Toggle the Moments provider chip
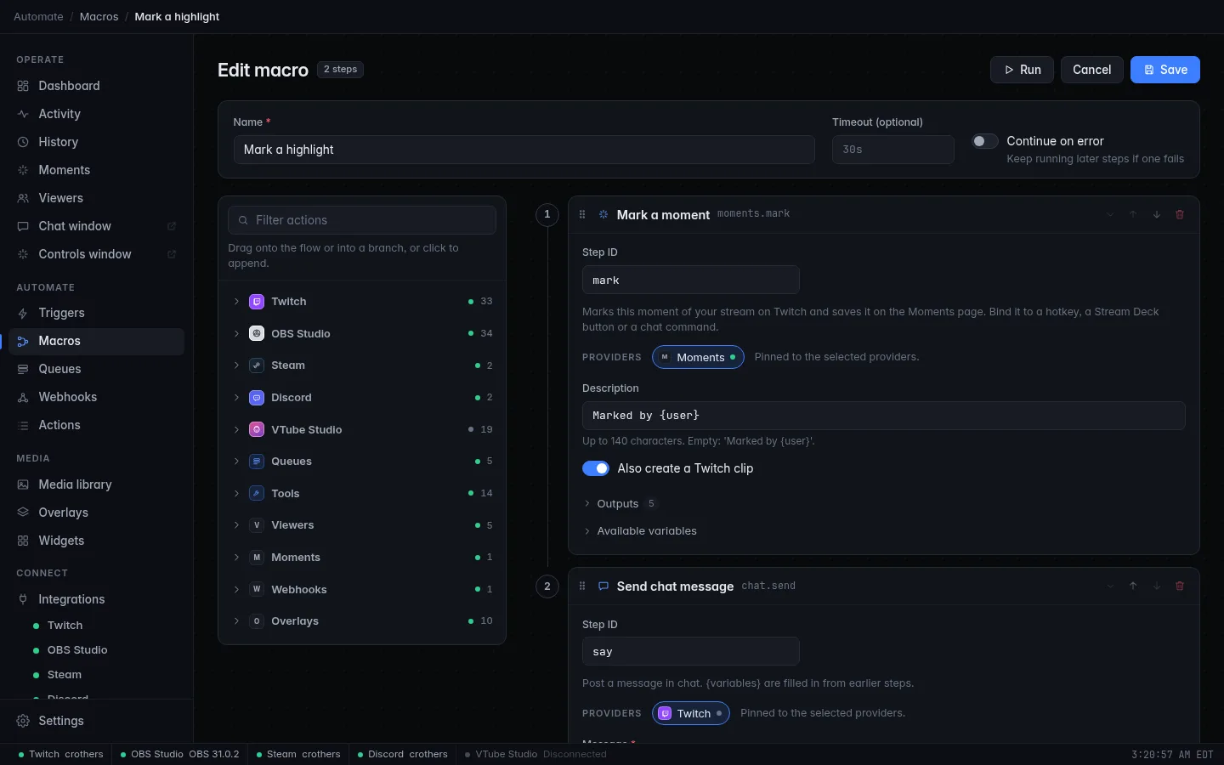 [698, 358]
